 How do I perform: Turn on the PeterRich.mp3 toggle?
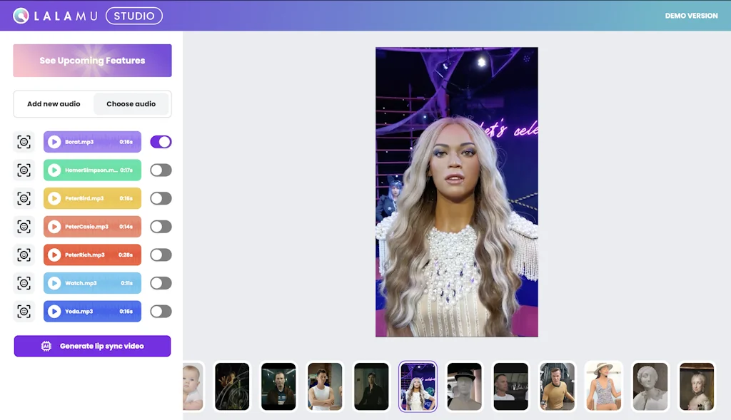[x=161, y=255]
